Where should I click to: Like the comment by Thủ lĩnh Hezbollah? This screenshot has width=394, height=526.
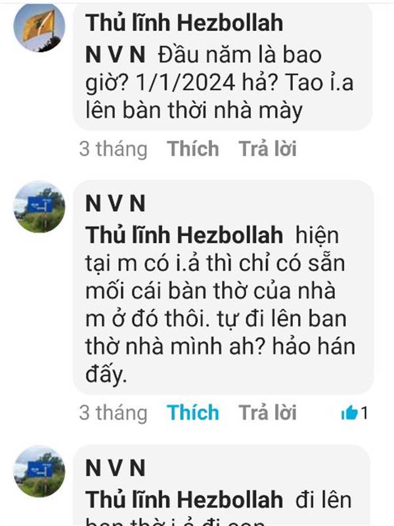pyautogui.click(x=193, y=149)
